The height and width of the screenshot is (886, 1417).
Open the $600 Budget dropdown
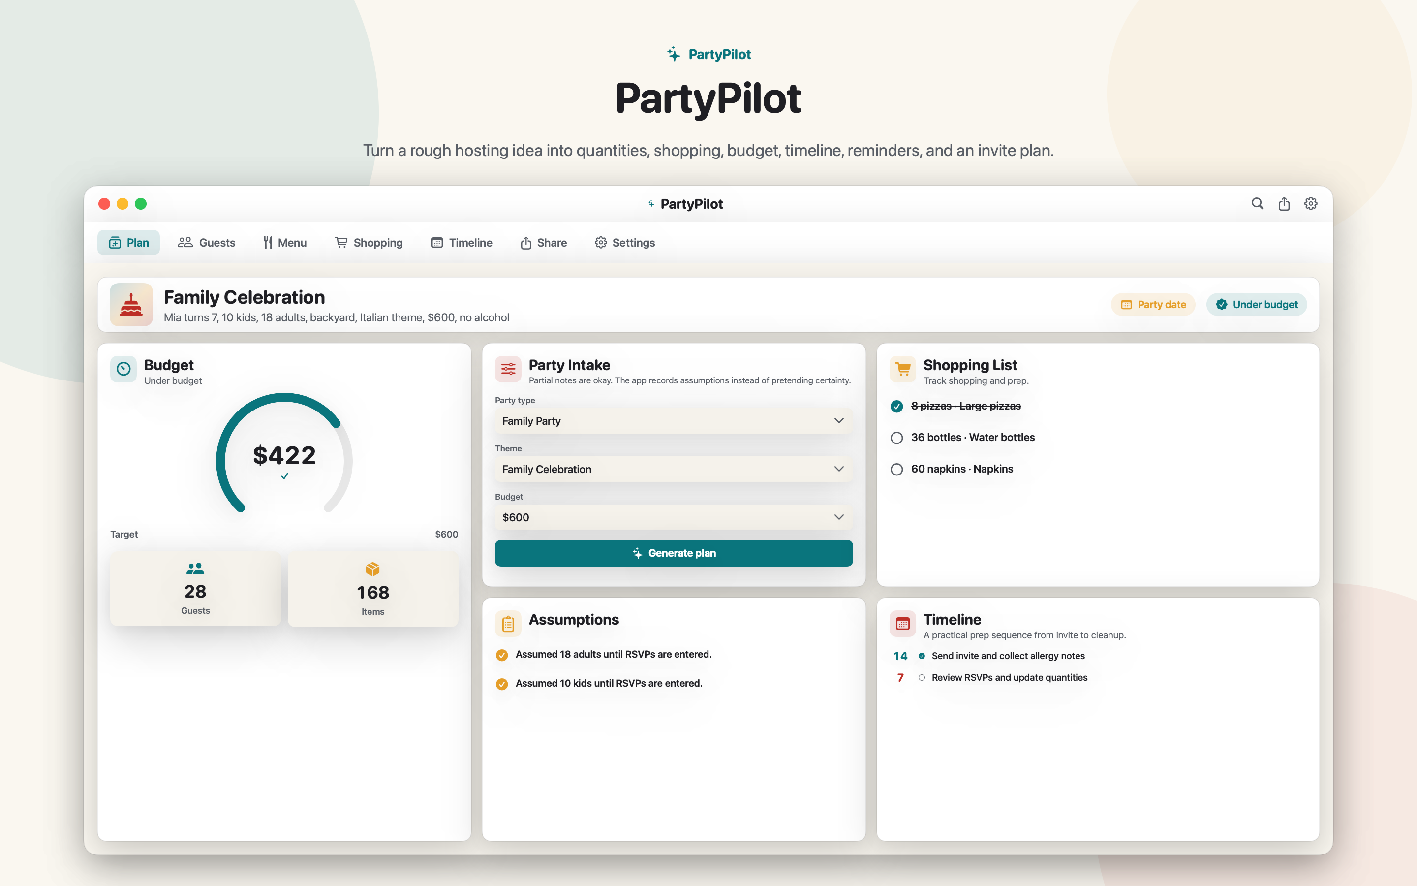[x=674, y=517]
